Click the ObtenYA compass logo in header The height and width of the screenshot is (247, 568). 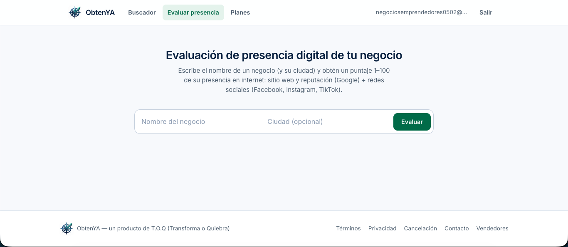click(75, 12)
